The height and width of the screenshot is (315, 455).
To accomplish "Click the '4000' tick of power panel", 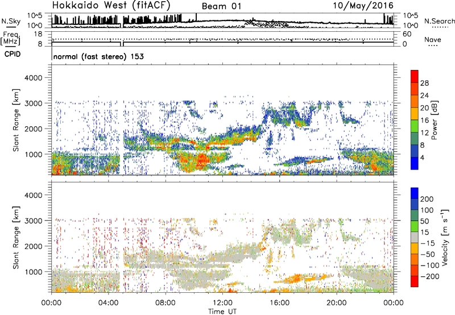I will click(x=34, y=78).
